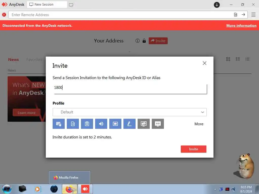Show More permission options
Screen dimensions: 259x194
click(x=199, y=124)
